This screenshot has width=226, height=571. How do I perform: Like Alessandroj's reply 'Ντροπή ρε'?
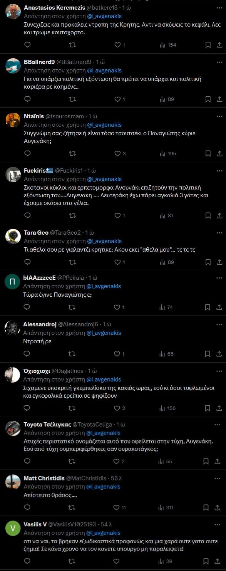click(120, 354)
